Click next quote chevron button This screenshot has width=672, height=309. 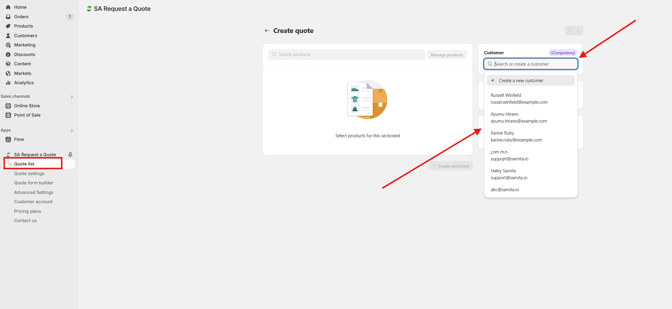[579, 31]
